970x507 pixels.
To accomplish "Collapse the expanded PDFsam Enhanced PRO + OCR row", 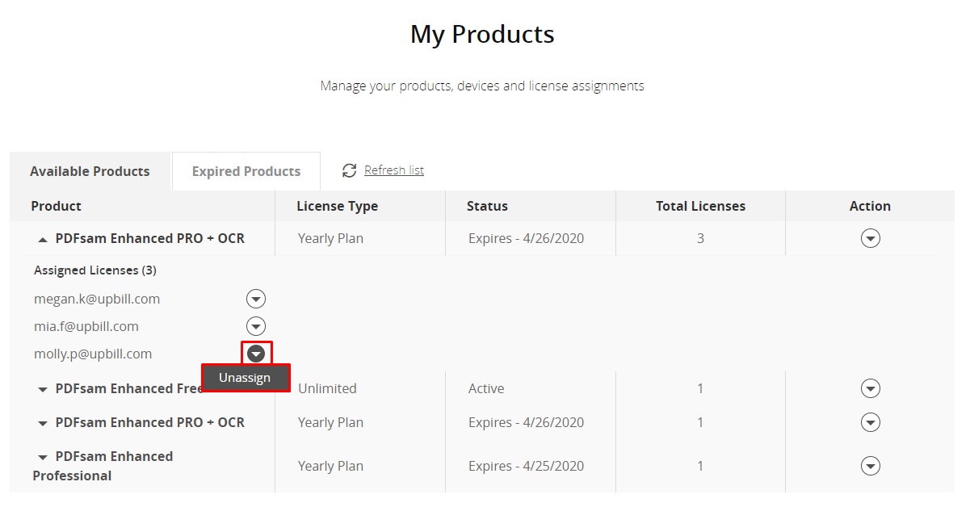I will 42,239.
